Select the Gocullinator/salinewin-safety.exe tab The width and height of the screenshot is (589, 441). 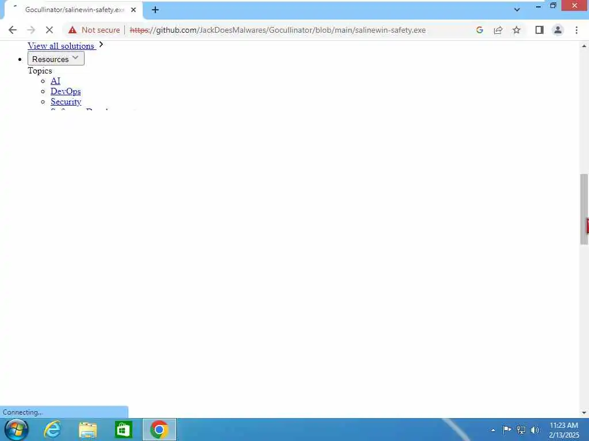(x=74, y=10)
